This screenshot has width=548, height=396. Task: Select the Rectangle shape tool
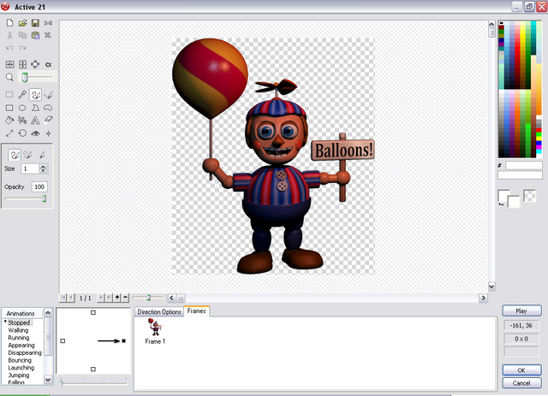tap(9, 108)
